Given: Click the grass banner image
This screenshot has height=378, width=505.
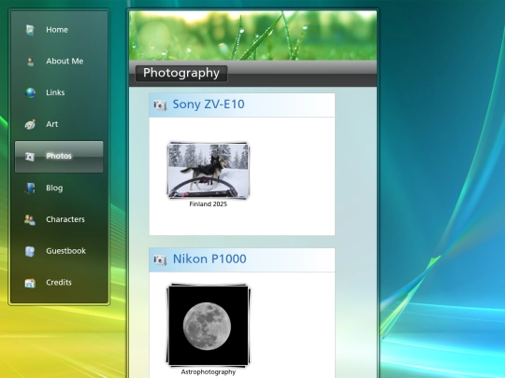Looking at the screenshot, I should [252, 35].
